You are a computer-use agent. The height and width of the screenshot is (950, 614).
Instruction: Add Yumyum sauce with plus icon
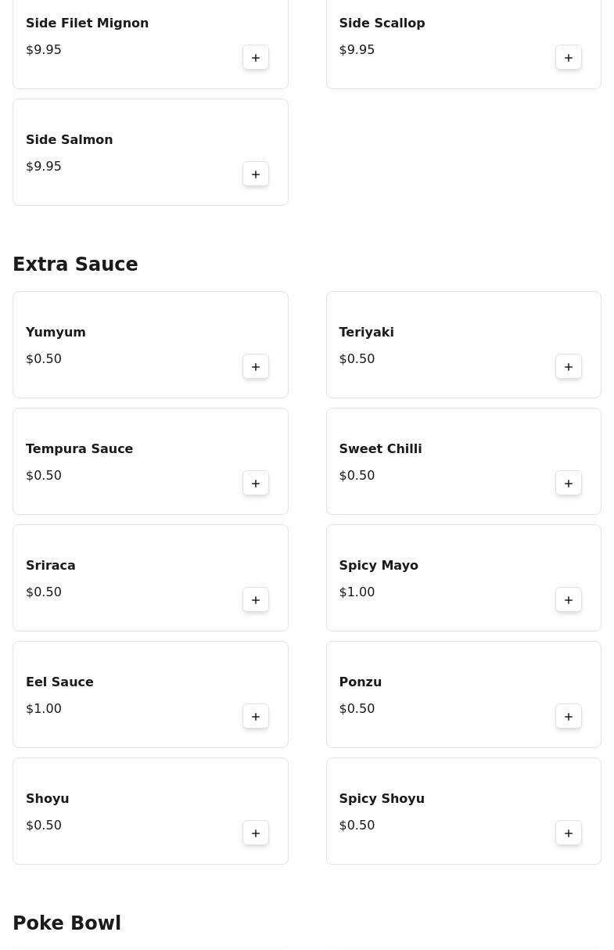(256, 366)
